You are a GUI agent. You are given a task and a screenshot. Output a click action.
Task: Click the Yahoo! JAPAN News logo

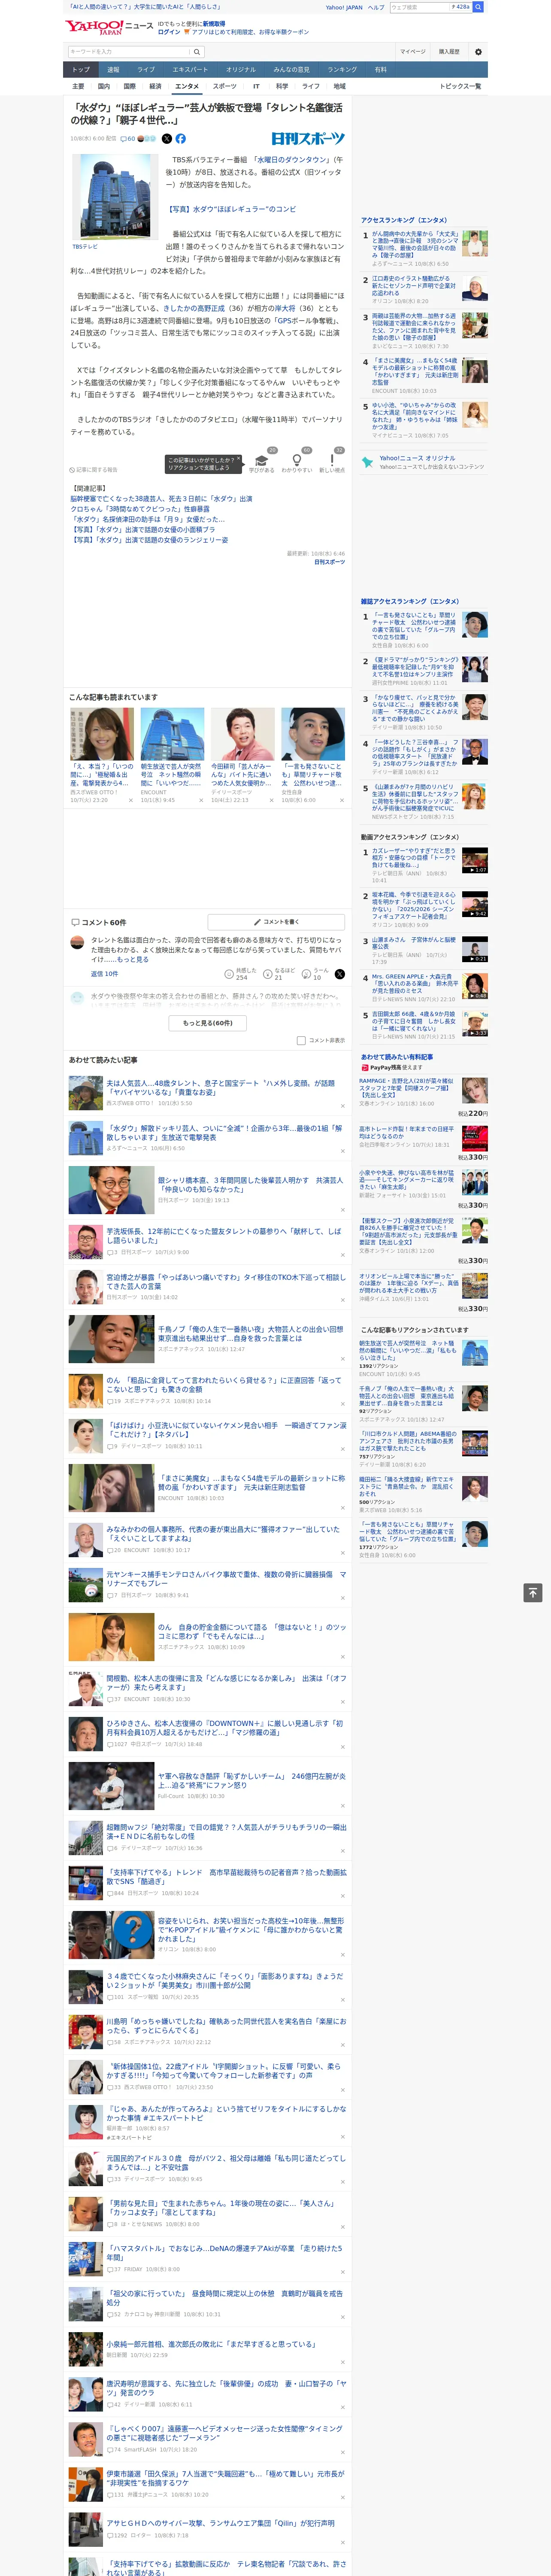(109, 27)
